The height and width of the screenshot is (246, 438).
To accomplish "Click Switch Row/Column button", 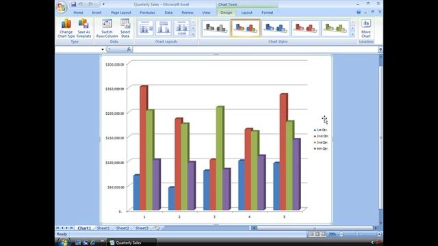I will 107,28.
